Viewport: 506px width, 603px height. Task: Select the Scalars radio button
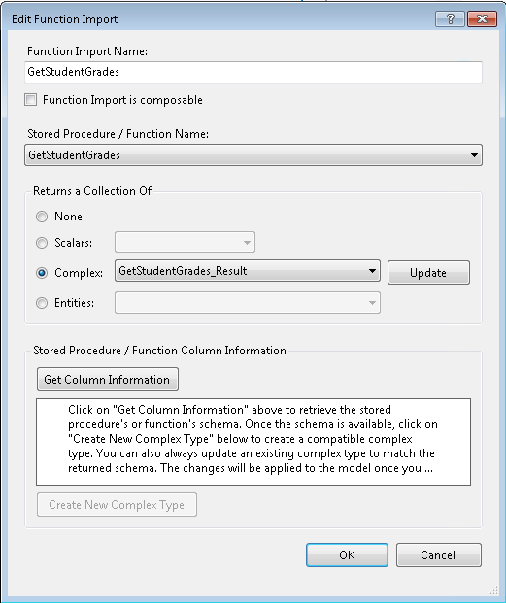pos(42,243)
